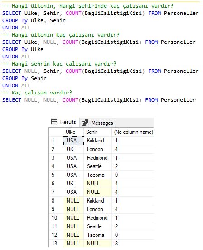Select London cell in row 2
This screenshot has height=250, width=203.
[x=97, y=149]
